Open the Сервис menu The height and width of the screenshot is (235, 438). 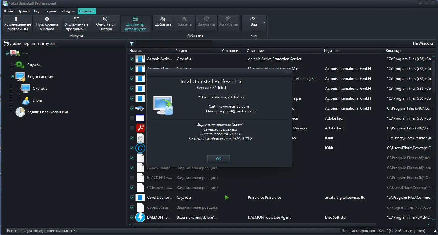51,11
